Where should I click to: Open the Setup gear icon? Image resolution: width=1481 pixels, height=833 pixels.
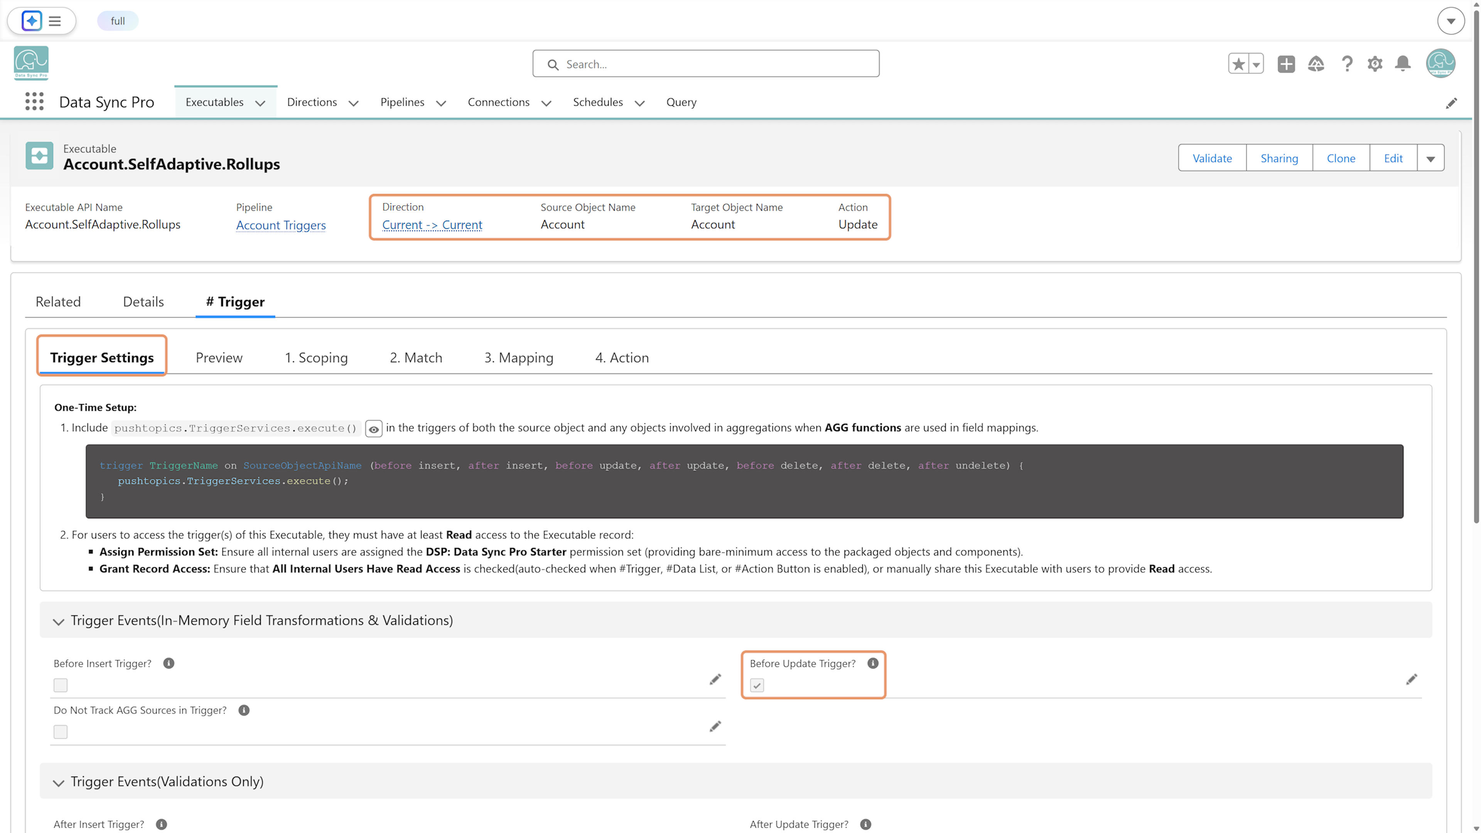[1375, 63]
